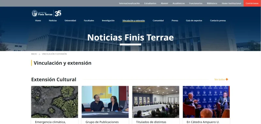Select Prensa in the main menu

(x=175, y=20)
